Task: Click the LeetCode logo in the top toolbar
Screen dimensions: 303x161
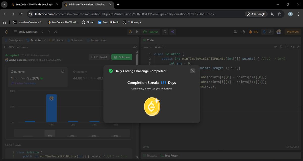Action: pyautogui.click(x=6, y=32)
